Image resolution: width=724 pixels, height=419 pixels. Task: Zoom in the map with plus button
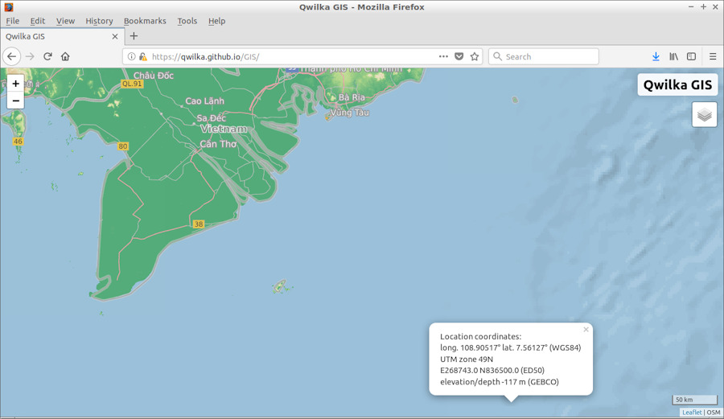(16, 84)
